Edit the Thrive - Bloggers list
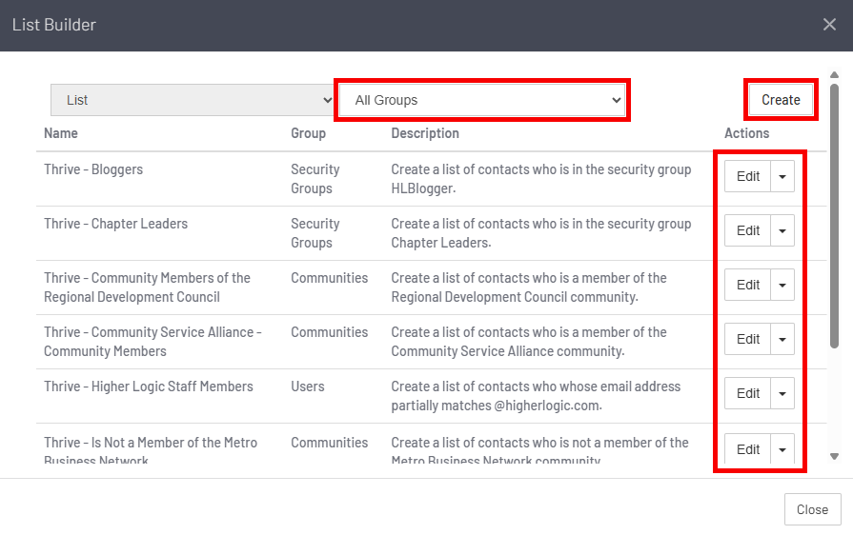 tap(748, 176)
